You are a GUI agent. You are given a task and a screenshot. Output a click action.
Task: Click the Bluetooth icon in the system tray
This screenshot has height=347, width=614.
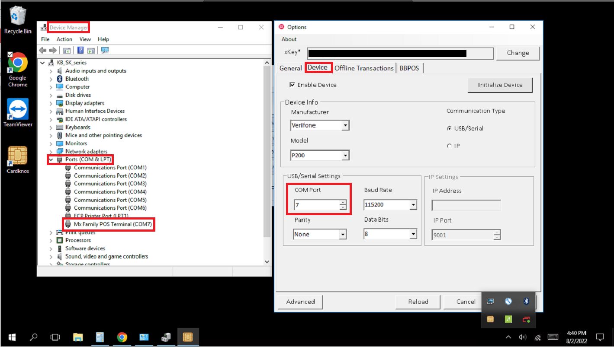[527, 301]
